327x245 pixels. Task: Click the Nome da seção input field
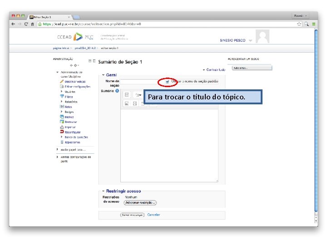tap(141, 82)
